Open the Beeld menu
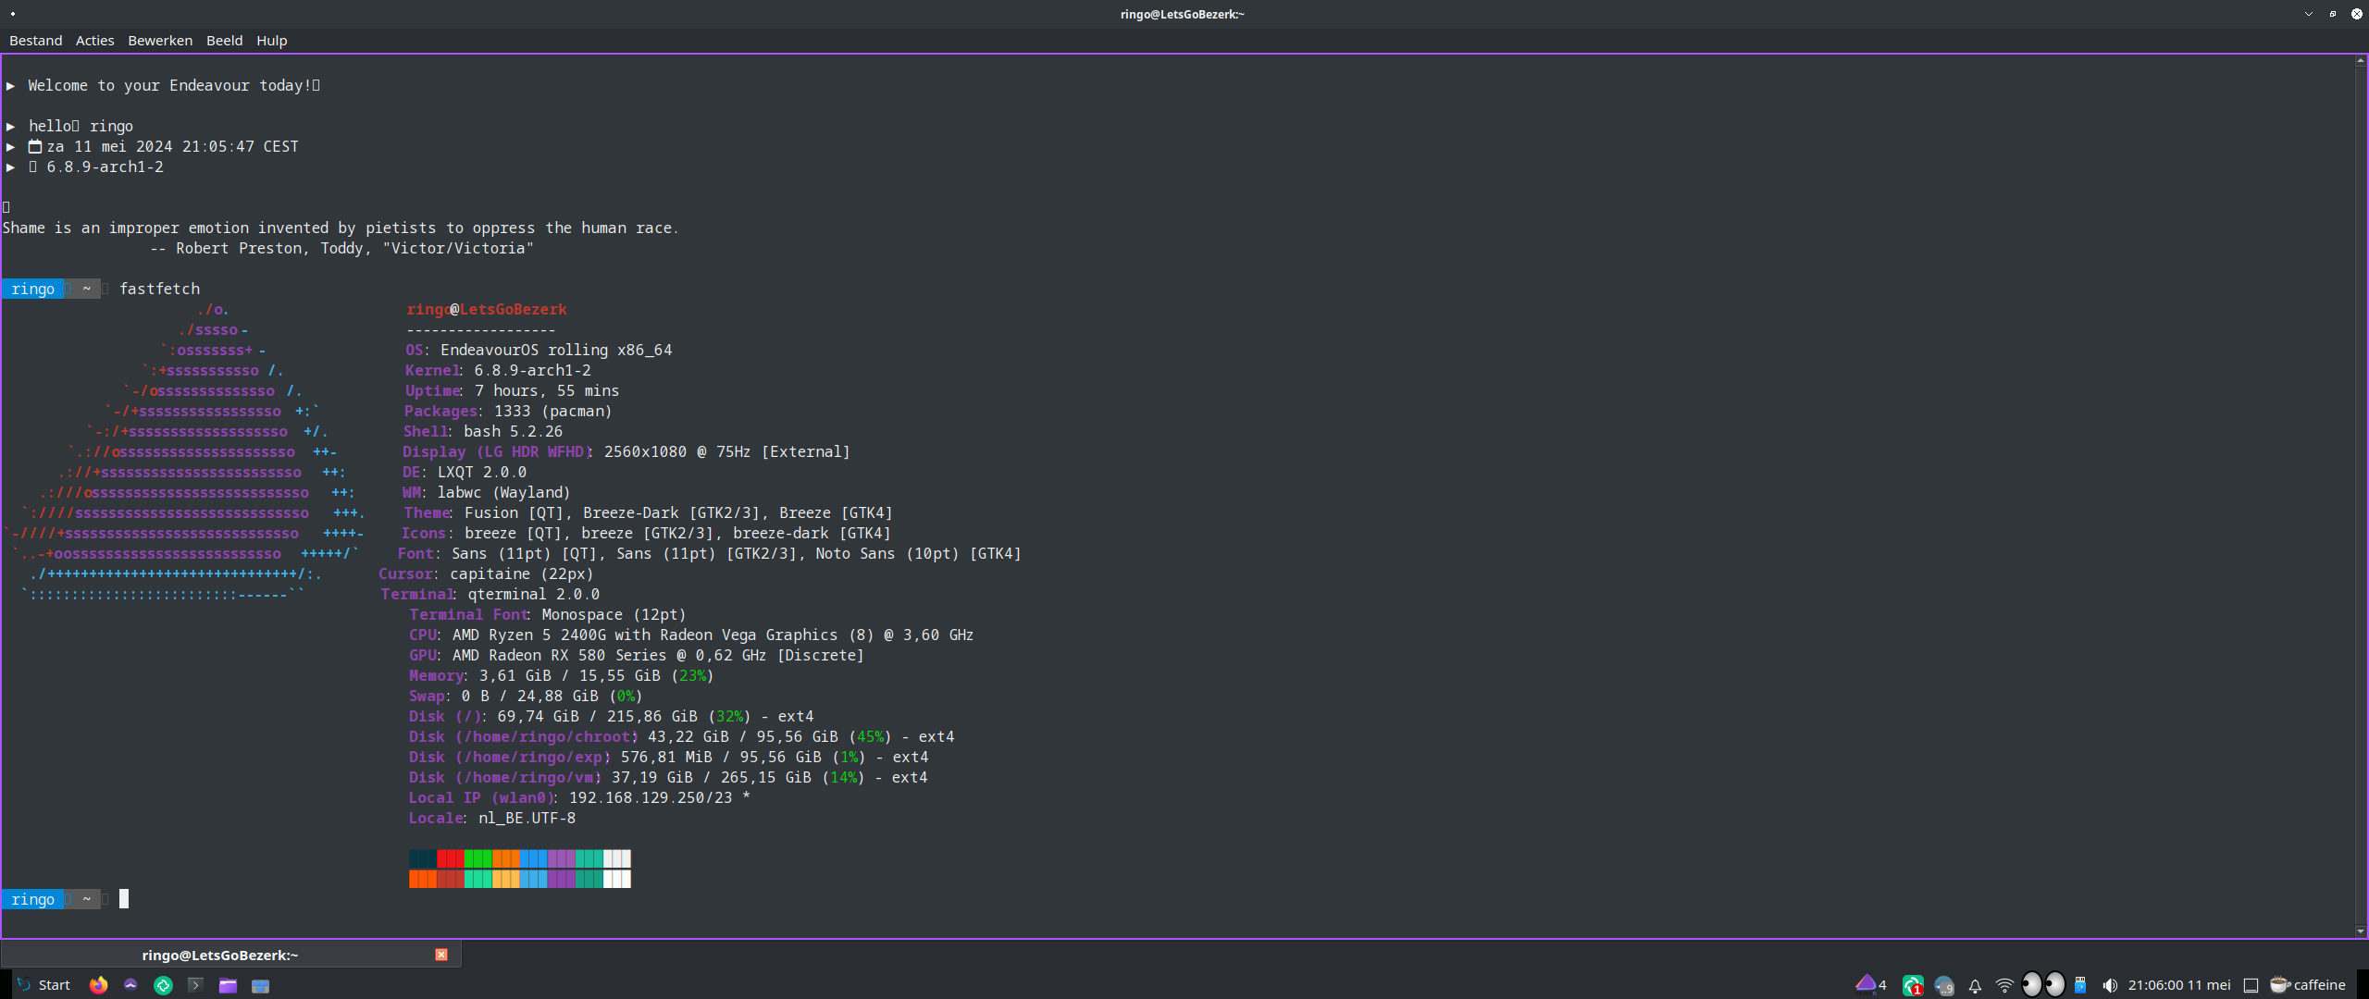Screen dimensions: 2369x999 [x=225, y=41]
